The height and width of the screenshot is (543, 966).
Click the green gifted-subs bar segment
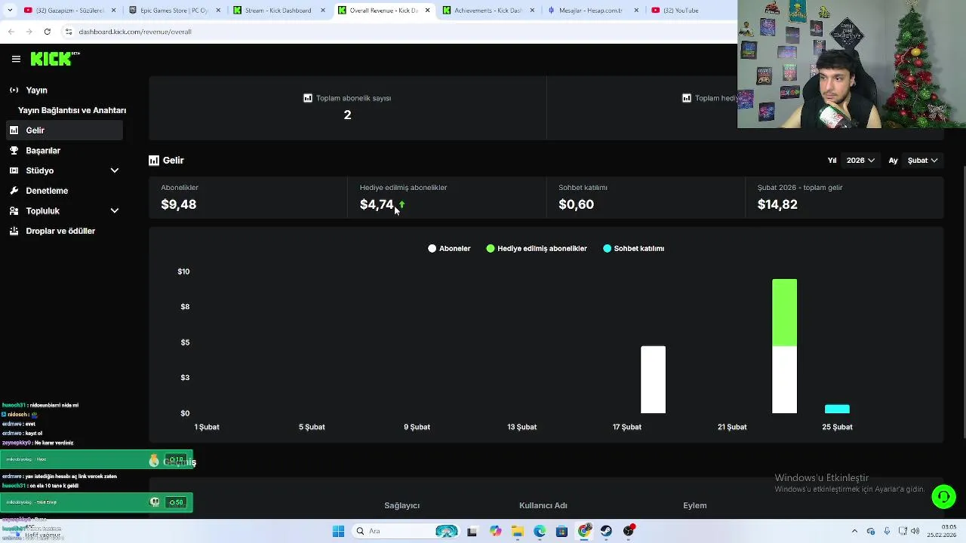tap(784, 312)
